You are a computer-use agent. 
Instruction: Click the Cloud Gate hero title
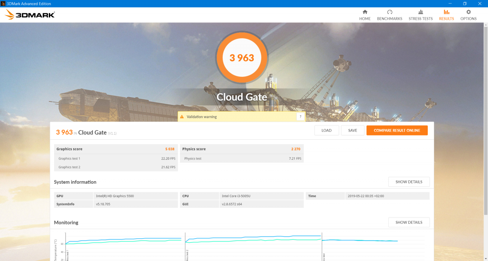click(242, 97)
